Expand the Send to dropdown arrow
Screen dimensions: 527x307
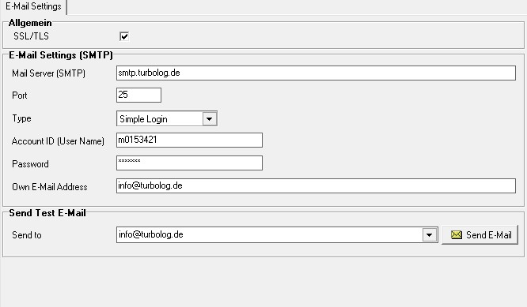pyautogui.click(x=430, y=235)
